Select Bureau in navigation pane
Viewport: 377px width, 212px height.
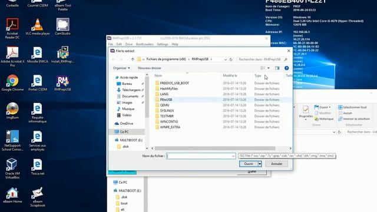tap(127, 84)
